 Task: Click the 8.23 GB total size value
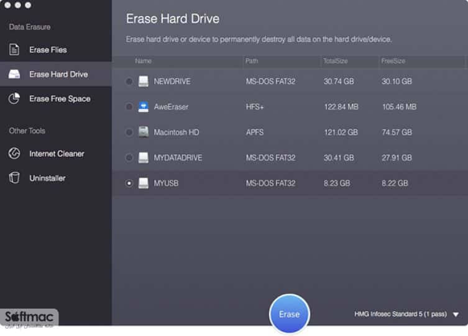tap(337, 183)
